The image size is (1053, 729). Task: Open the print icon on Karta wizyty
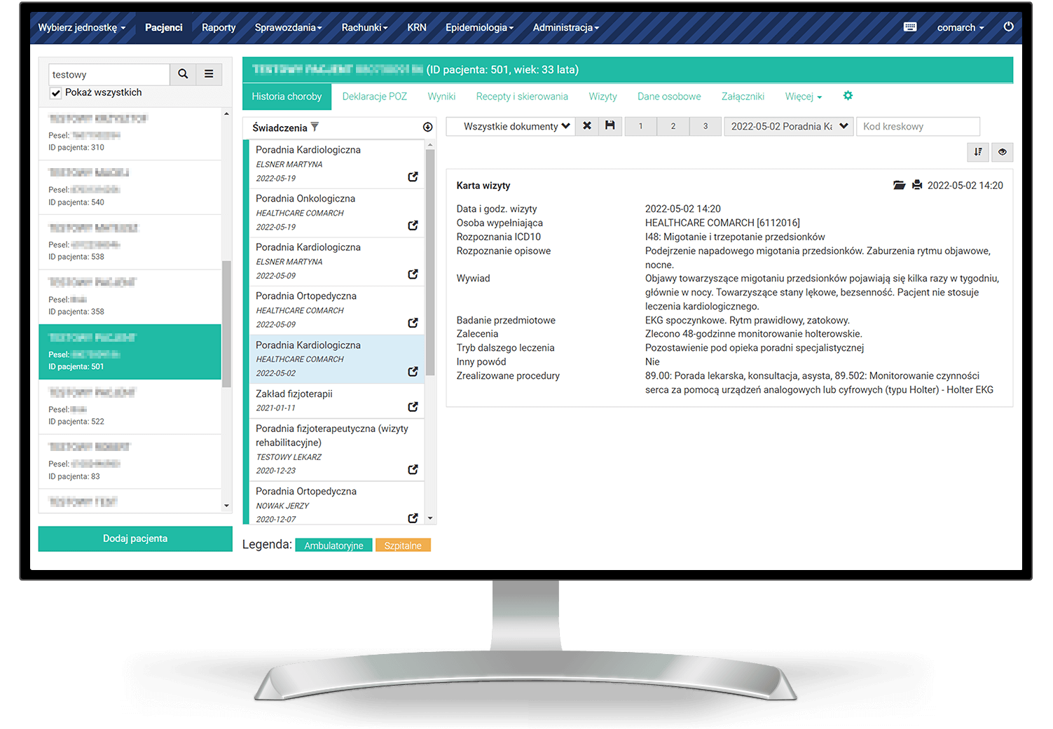pyautogui.click(x=918, y=185)
